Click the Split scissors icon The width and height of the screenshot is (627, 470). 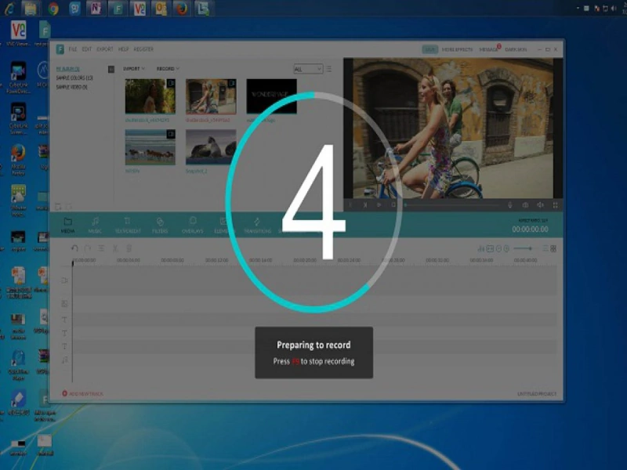point(115,248)
